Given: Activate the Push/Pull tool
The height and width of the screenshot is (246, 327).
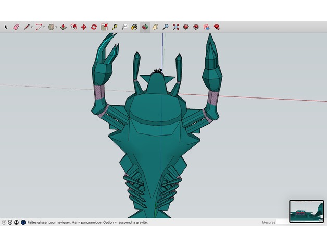Looking at the screenshot, I should (63, 27).
